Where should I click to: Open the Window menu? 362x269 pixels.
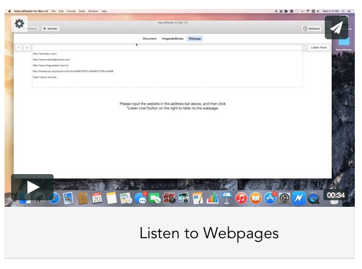(93, 11)
